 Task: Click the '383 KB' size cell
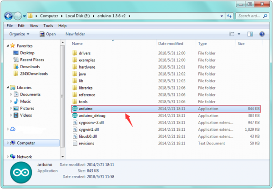click(254, 115)
